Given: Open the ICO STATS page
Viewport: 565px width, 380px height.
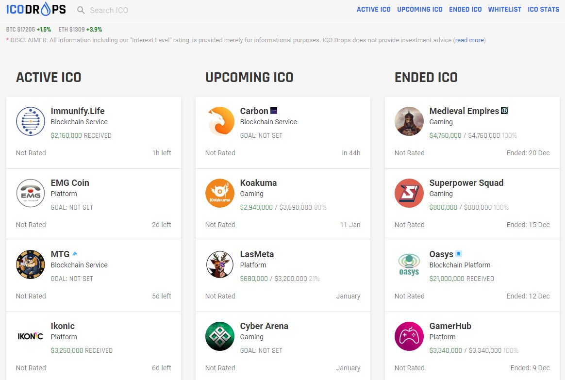Looking at the screenshot, I should pos(543,9).
